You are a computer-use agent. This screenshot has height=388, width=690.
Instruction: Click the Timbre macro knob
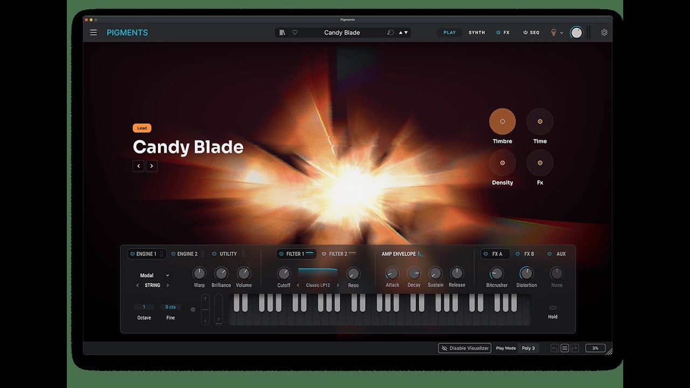pos(502,122)
